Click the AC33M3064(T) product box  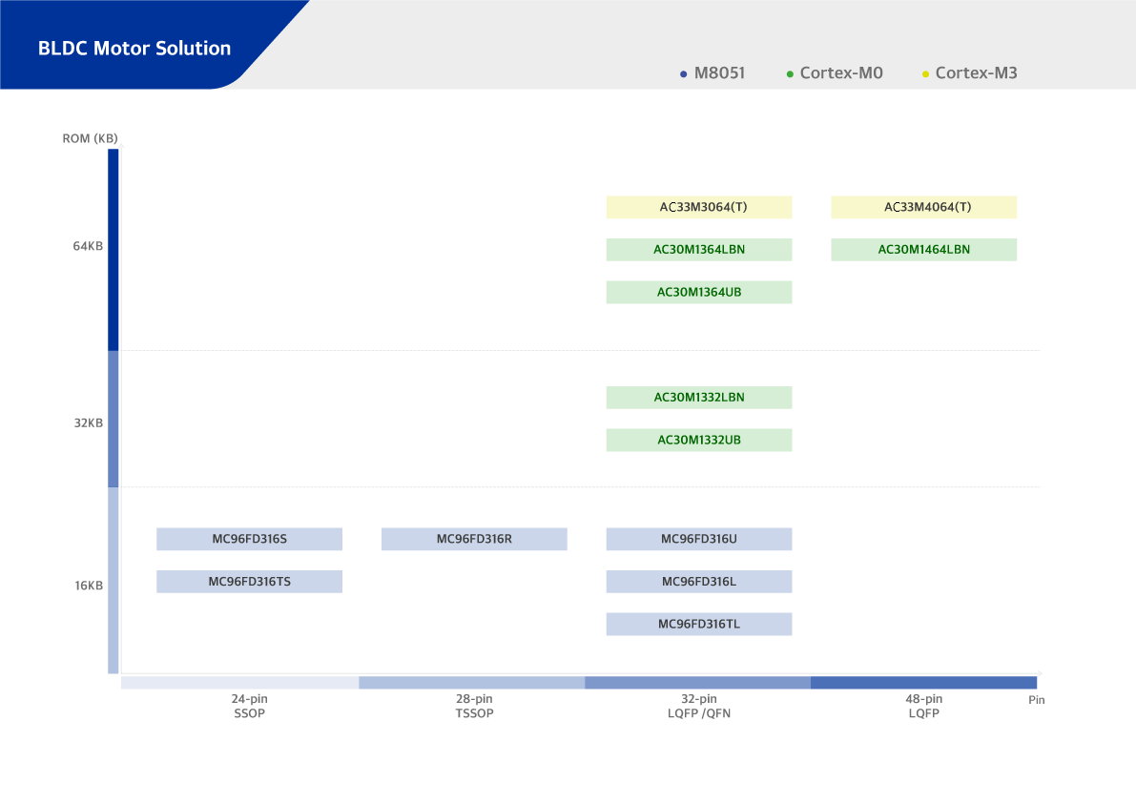[698, 208]
